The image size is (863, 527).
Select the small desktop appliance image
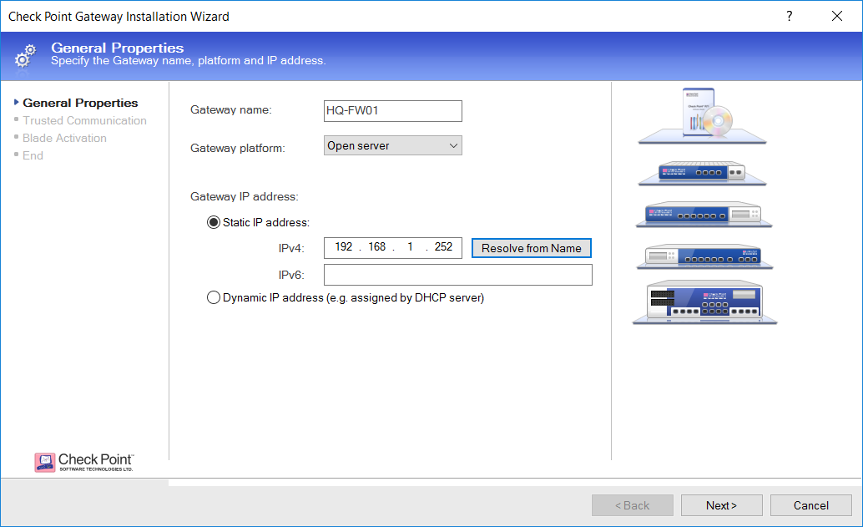702,174
